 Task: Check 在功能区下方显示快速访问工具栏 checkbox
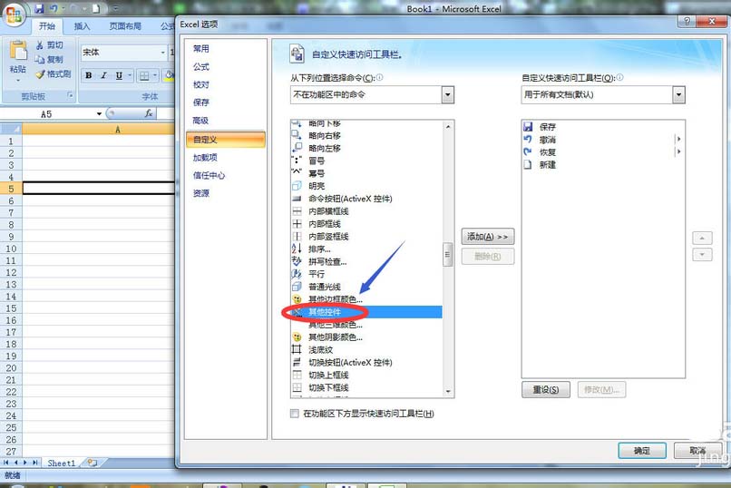(x=295, y=414)
